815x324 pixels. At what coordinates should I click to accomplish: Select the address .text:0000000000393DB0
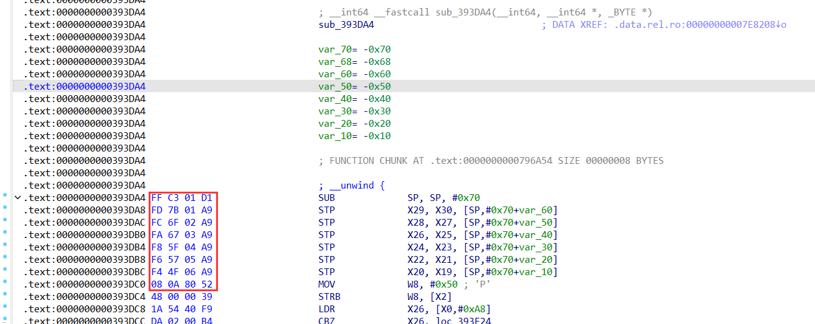[x=85, y=235]
